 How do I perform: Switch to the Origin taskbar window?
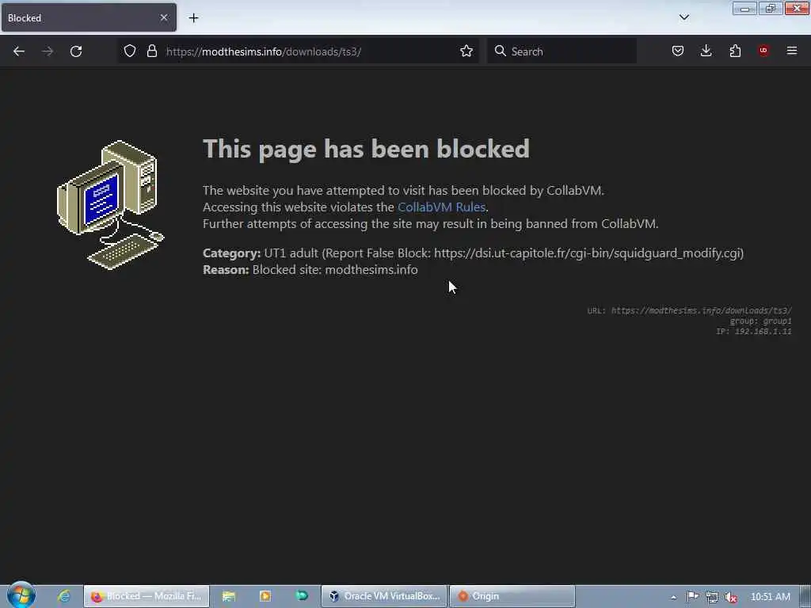512,596
